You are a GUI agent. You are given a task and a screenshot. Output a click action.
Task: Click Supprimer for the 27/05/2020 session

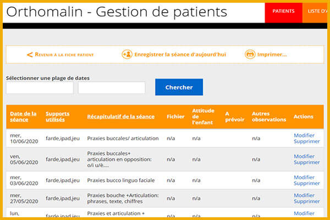coord(307,201)
